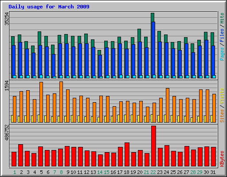Click day label 19 on the x-axis
Viewport: 227px width, 177px height.
point(133,172)
